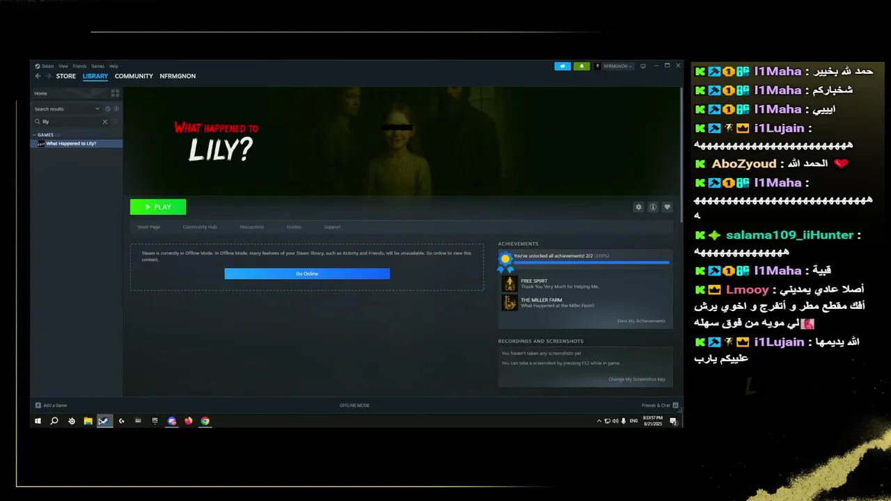Click the NFRMGNON profile avatar
This screenshot has width=891, height=501.
click(x=597, y=66)
